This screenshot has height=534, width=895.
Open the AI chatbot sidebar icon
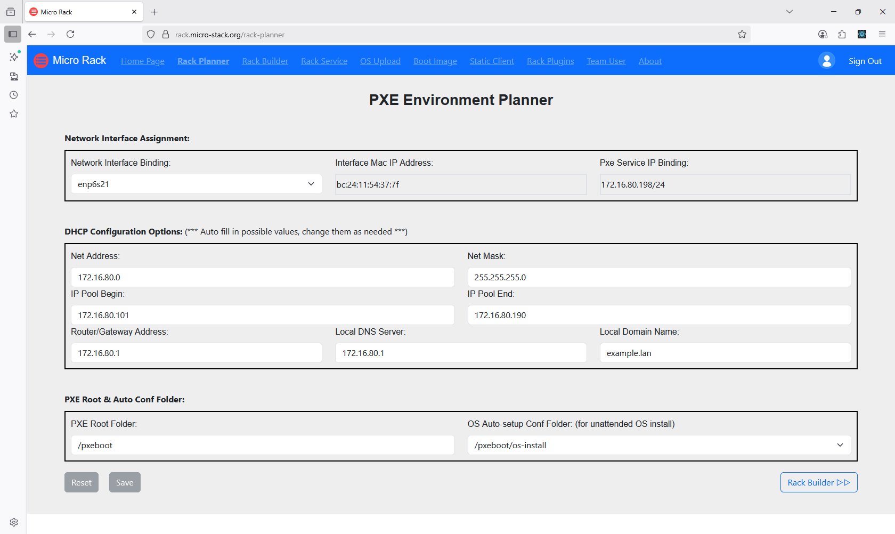[x=14, y=56]
